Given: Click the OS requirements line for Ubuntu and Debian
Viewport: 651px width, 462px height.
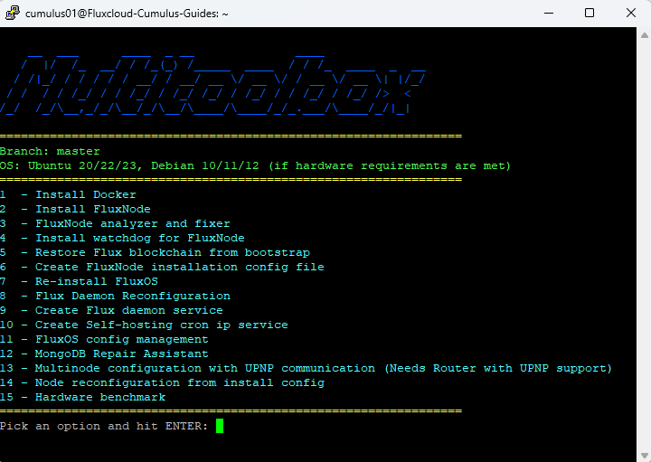Looking at the screenshot, I should tap(255, 165).
